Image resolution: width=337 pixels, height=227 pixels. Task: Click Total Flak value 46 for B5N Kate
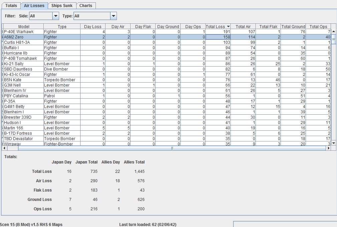[268, 80]
